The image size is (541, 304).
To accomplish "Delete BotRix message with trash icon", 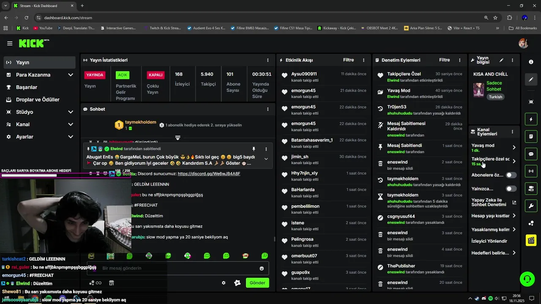I will tap(90, 174).
